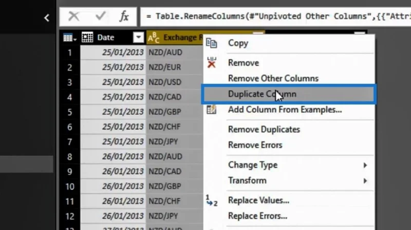Select row number 2

[70, 68]
